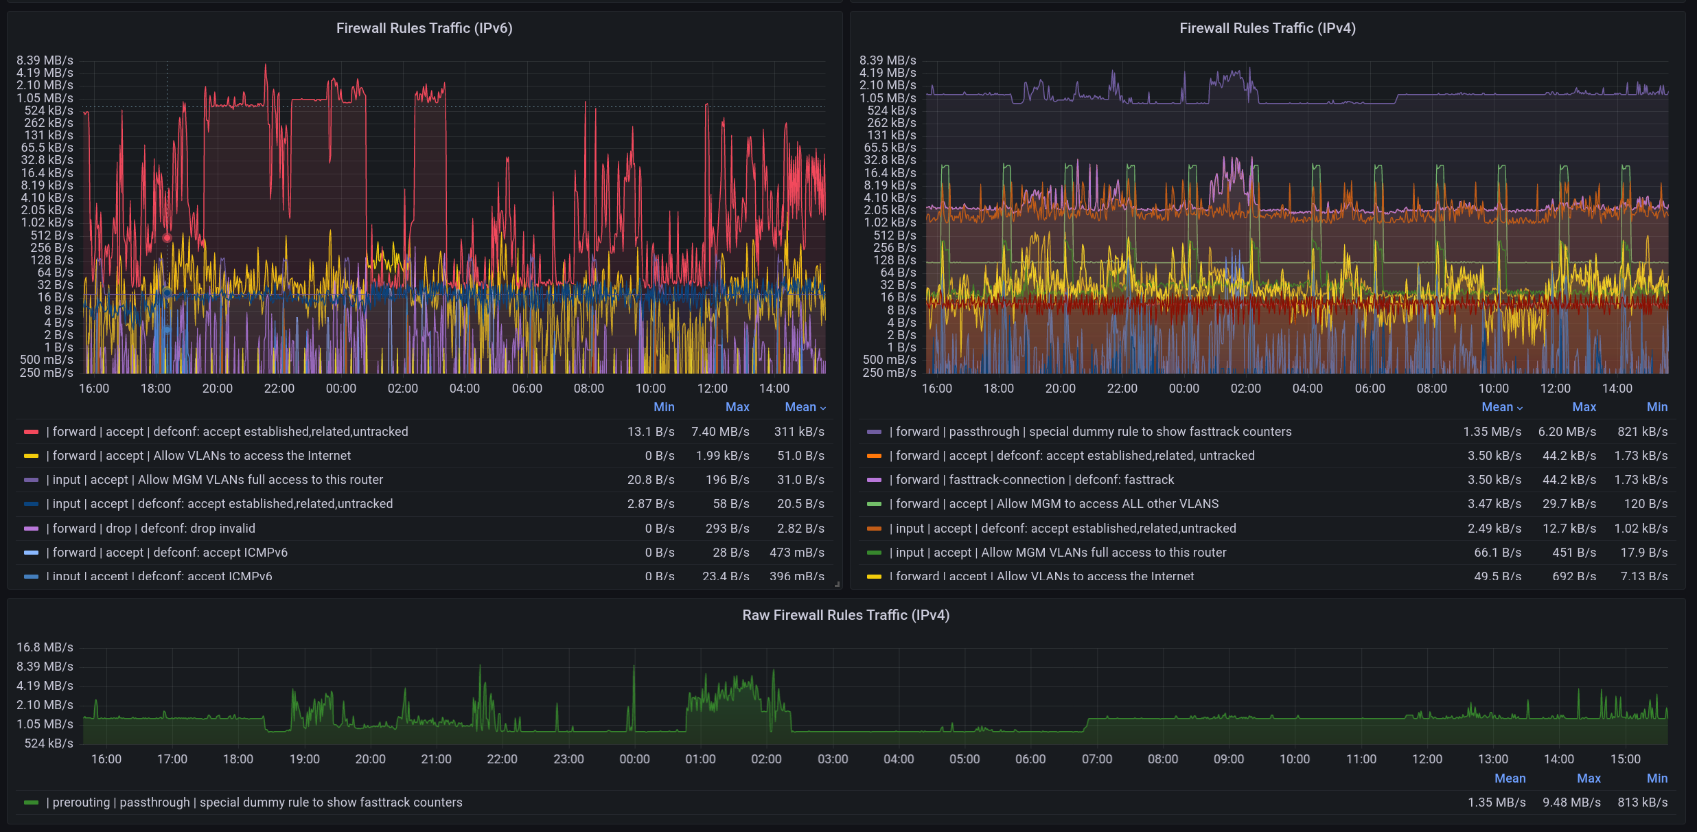Click the red data point marker on IPv6 graph

pos(167,238)
